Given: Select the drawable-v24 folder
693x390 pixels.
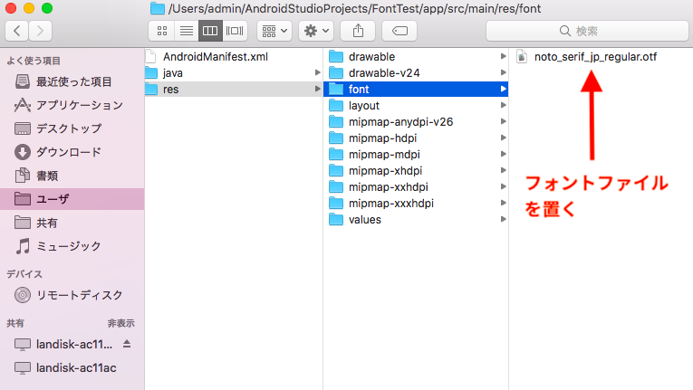Looking at the screenshot, I should point(416,73).
